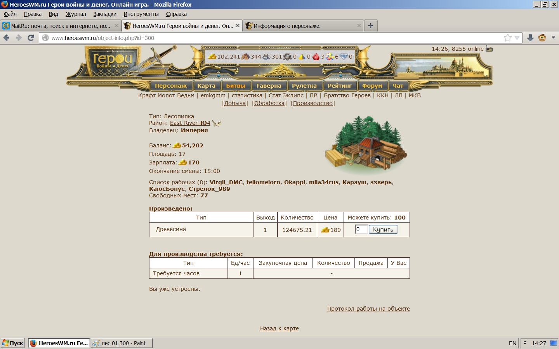Click the Windows Пуск start button

(x=13, y=343)
